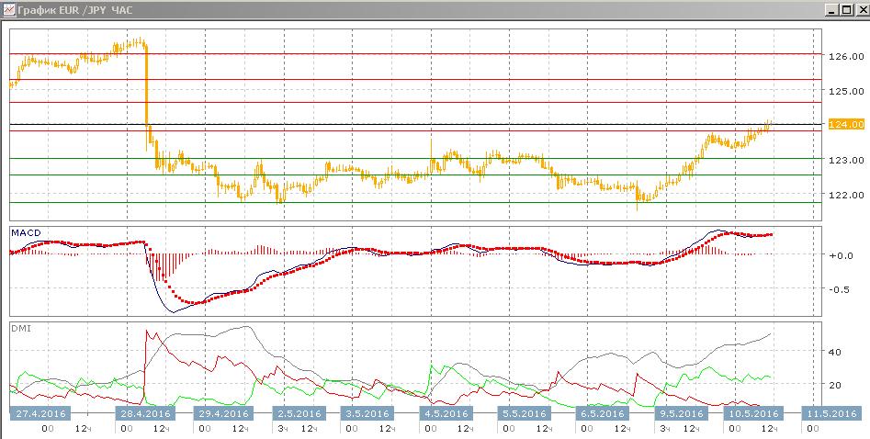Select the 29.4.2016 date marker

point(223,413)
